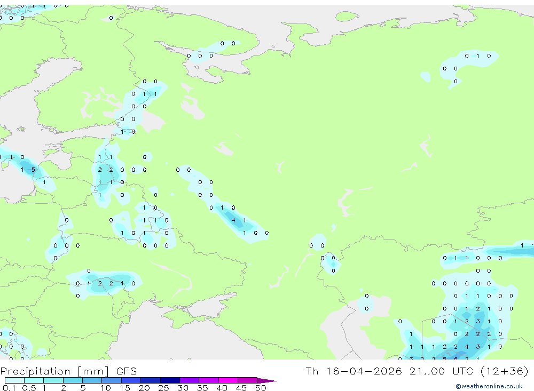Pick the 35–40 mm legend color swatch
This screenshot has height=391, width=534.
209,380
